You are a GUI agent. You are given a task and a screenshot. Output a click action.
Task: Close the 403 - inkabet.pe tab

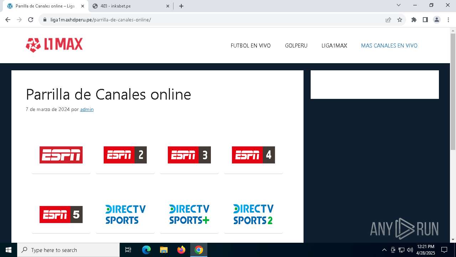coord(168,6)
